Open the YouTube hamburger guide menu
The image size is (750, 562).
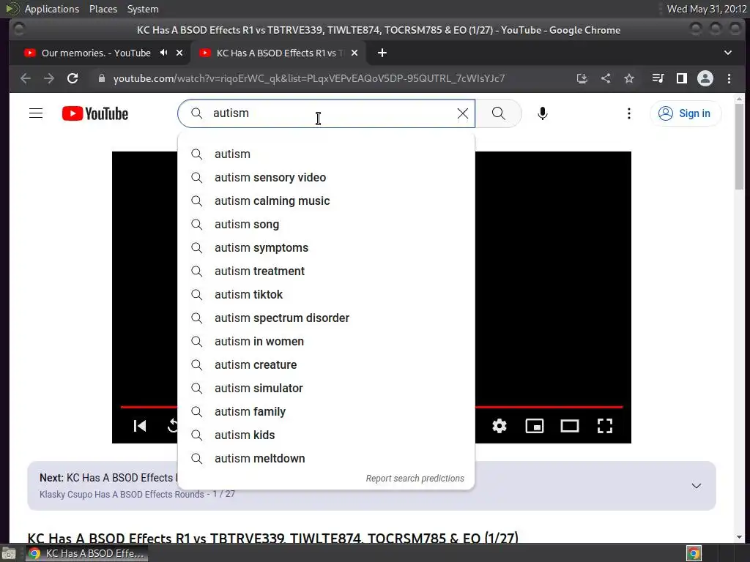[x=36, y=113]
